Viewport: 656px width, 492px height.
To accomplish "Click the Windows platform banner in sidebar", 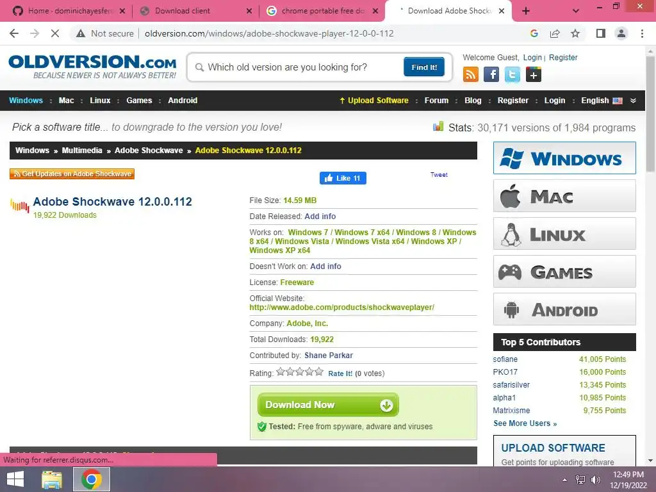I will [x=564, y=158].
